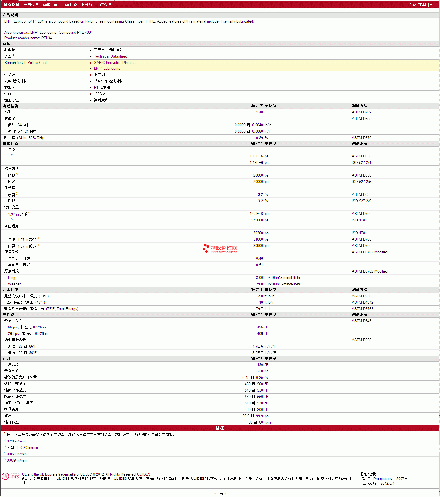Click the UL IDES logo icon
This screenshot has height=497, width=440.
tap(11, 476)
